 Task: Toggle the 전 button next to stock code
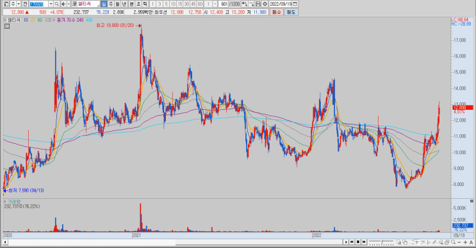25,4
